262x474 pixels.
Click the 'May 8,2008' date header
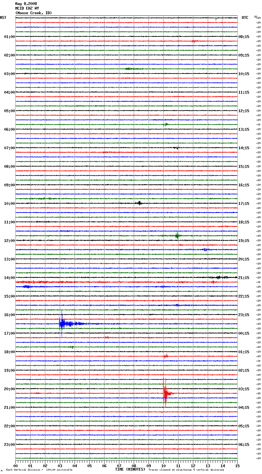coord(26,4)
